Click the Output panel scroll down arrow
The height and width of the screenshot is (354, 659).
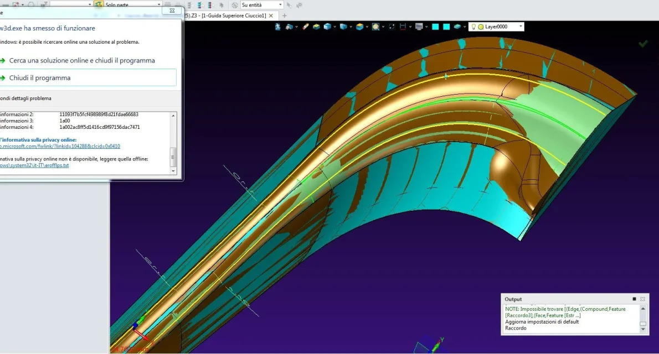[x=642, y=329]
